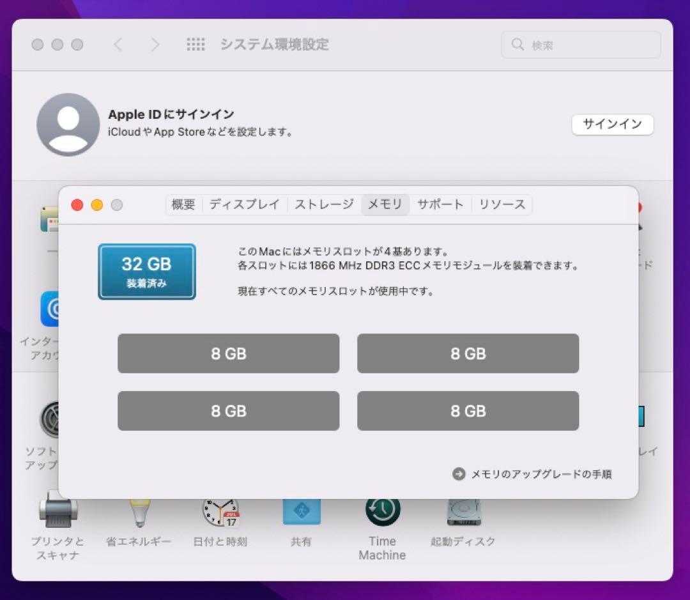Open the ディスプレイ tab
The height and width of the screenshot is (600, 690).
tap(243, 204)
